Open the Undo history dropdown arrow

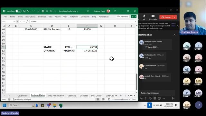[31, 11]
